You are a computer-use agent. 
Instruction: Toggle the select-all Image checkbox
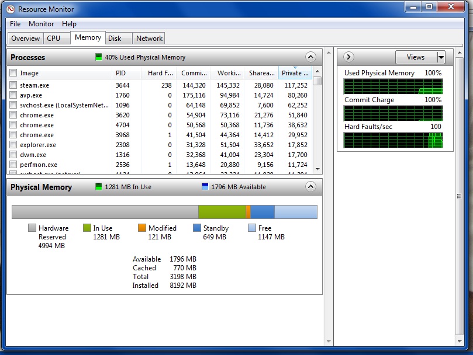point(13,73)
